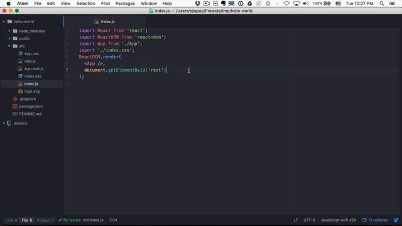This screenshot has height=226, width=402.
Task: Open App.test.js from the tree
Action: point(34,68)
